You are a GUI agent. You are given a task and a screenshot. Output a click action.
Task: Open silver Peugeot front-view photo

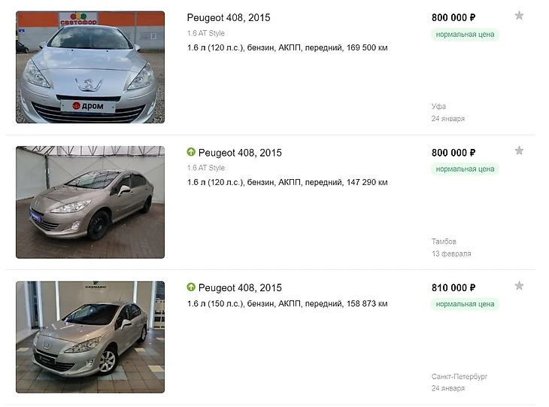[x=90, y=67]
